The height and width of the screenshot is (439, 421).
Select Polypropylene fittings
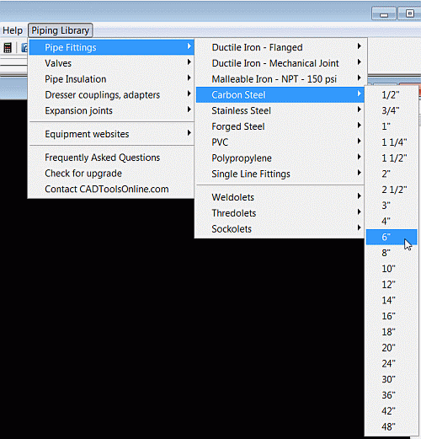(280, 158)
